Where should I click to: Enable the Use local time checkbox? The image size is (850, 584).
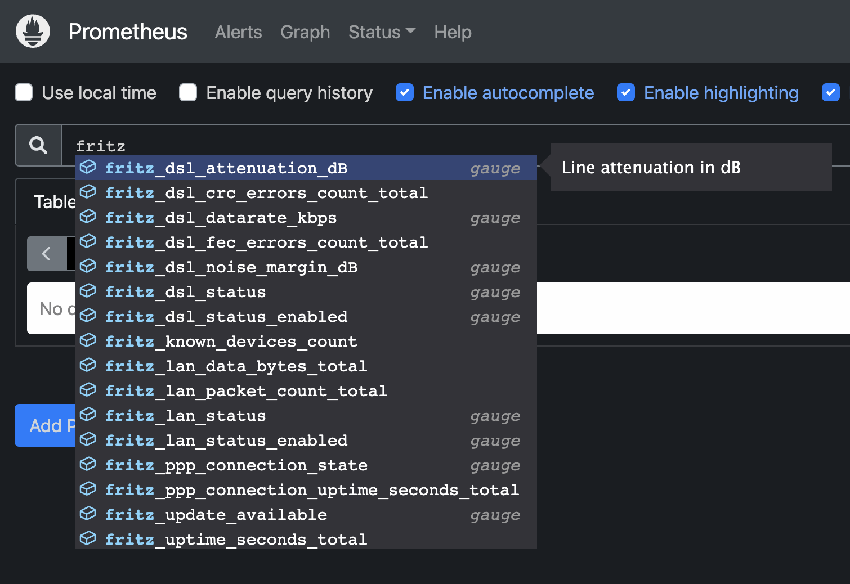click(x=24, y=92)
